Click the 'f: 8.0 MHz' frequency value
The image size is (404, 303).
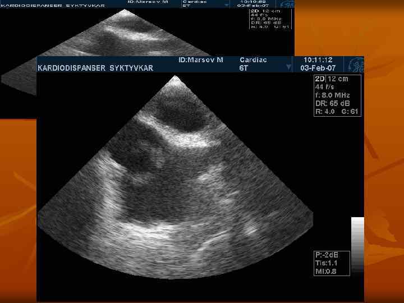(332, 95)
